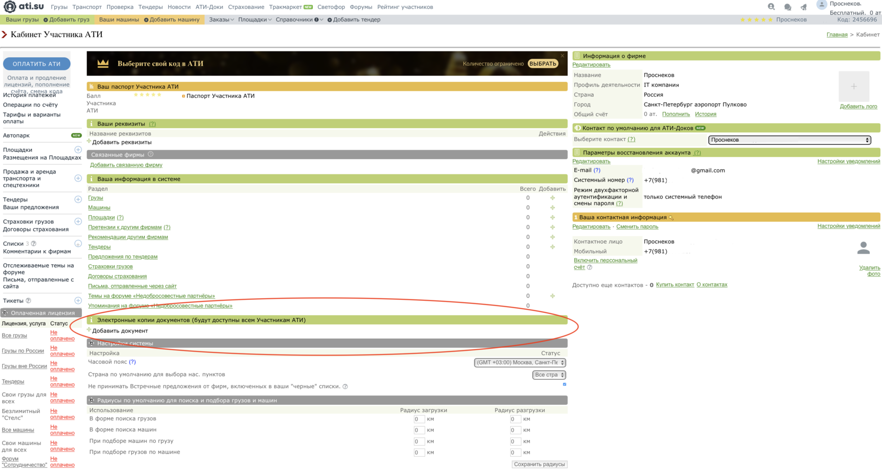Open help icon next to Тикеты
Image resolution: width=882 pixels, height=471 pixels.
pos(28,301)
